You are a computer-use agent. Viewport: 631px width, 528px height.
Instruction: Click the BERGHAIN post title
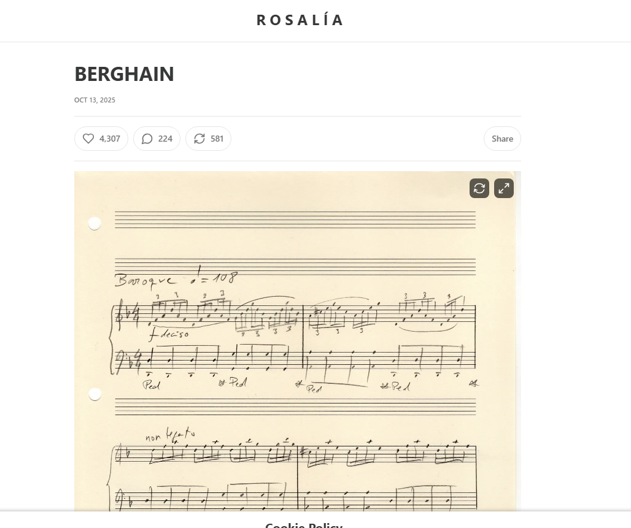click(x=124, y=74)
